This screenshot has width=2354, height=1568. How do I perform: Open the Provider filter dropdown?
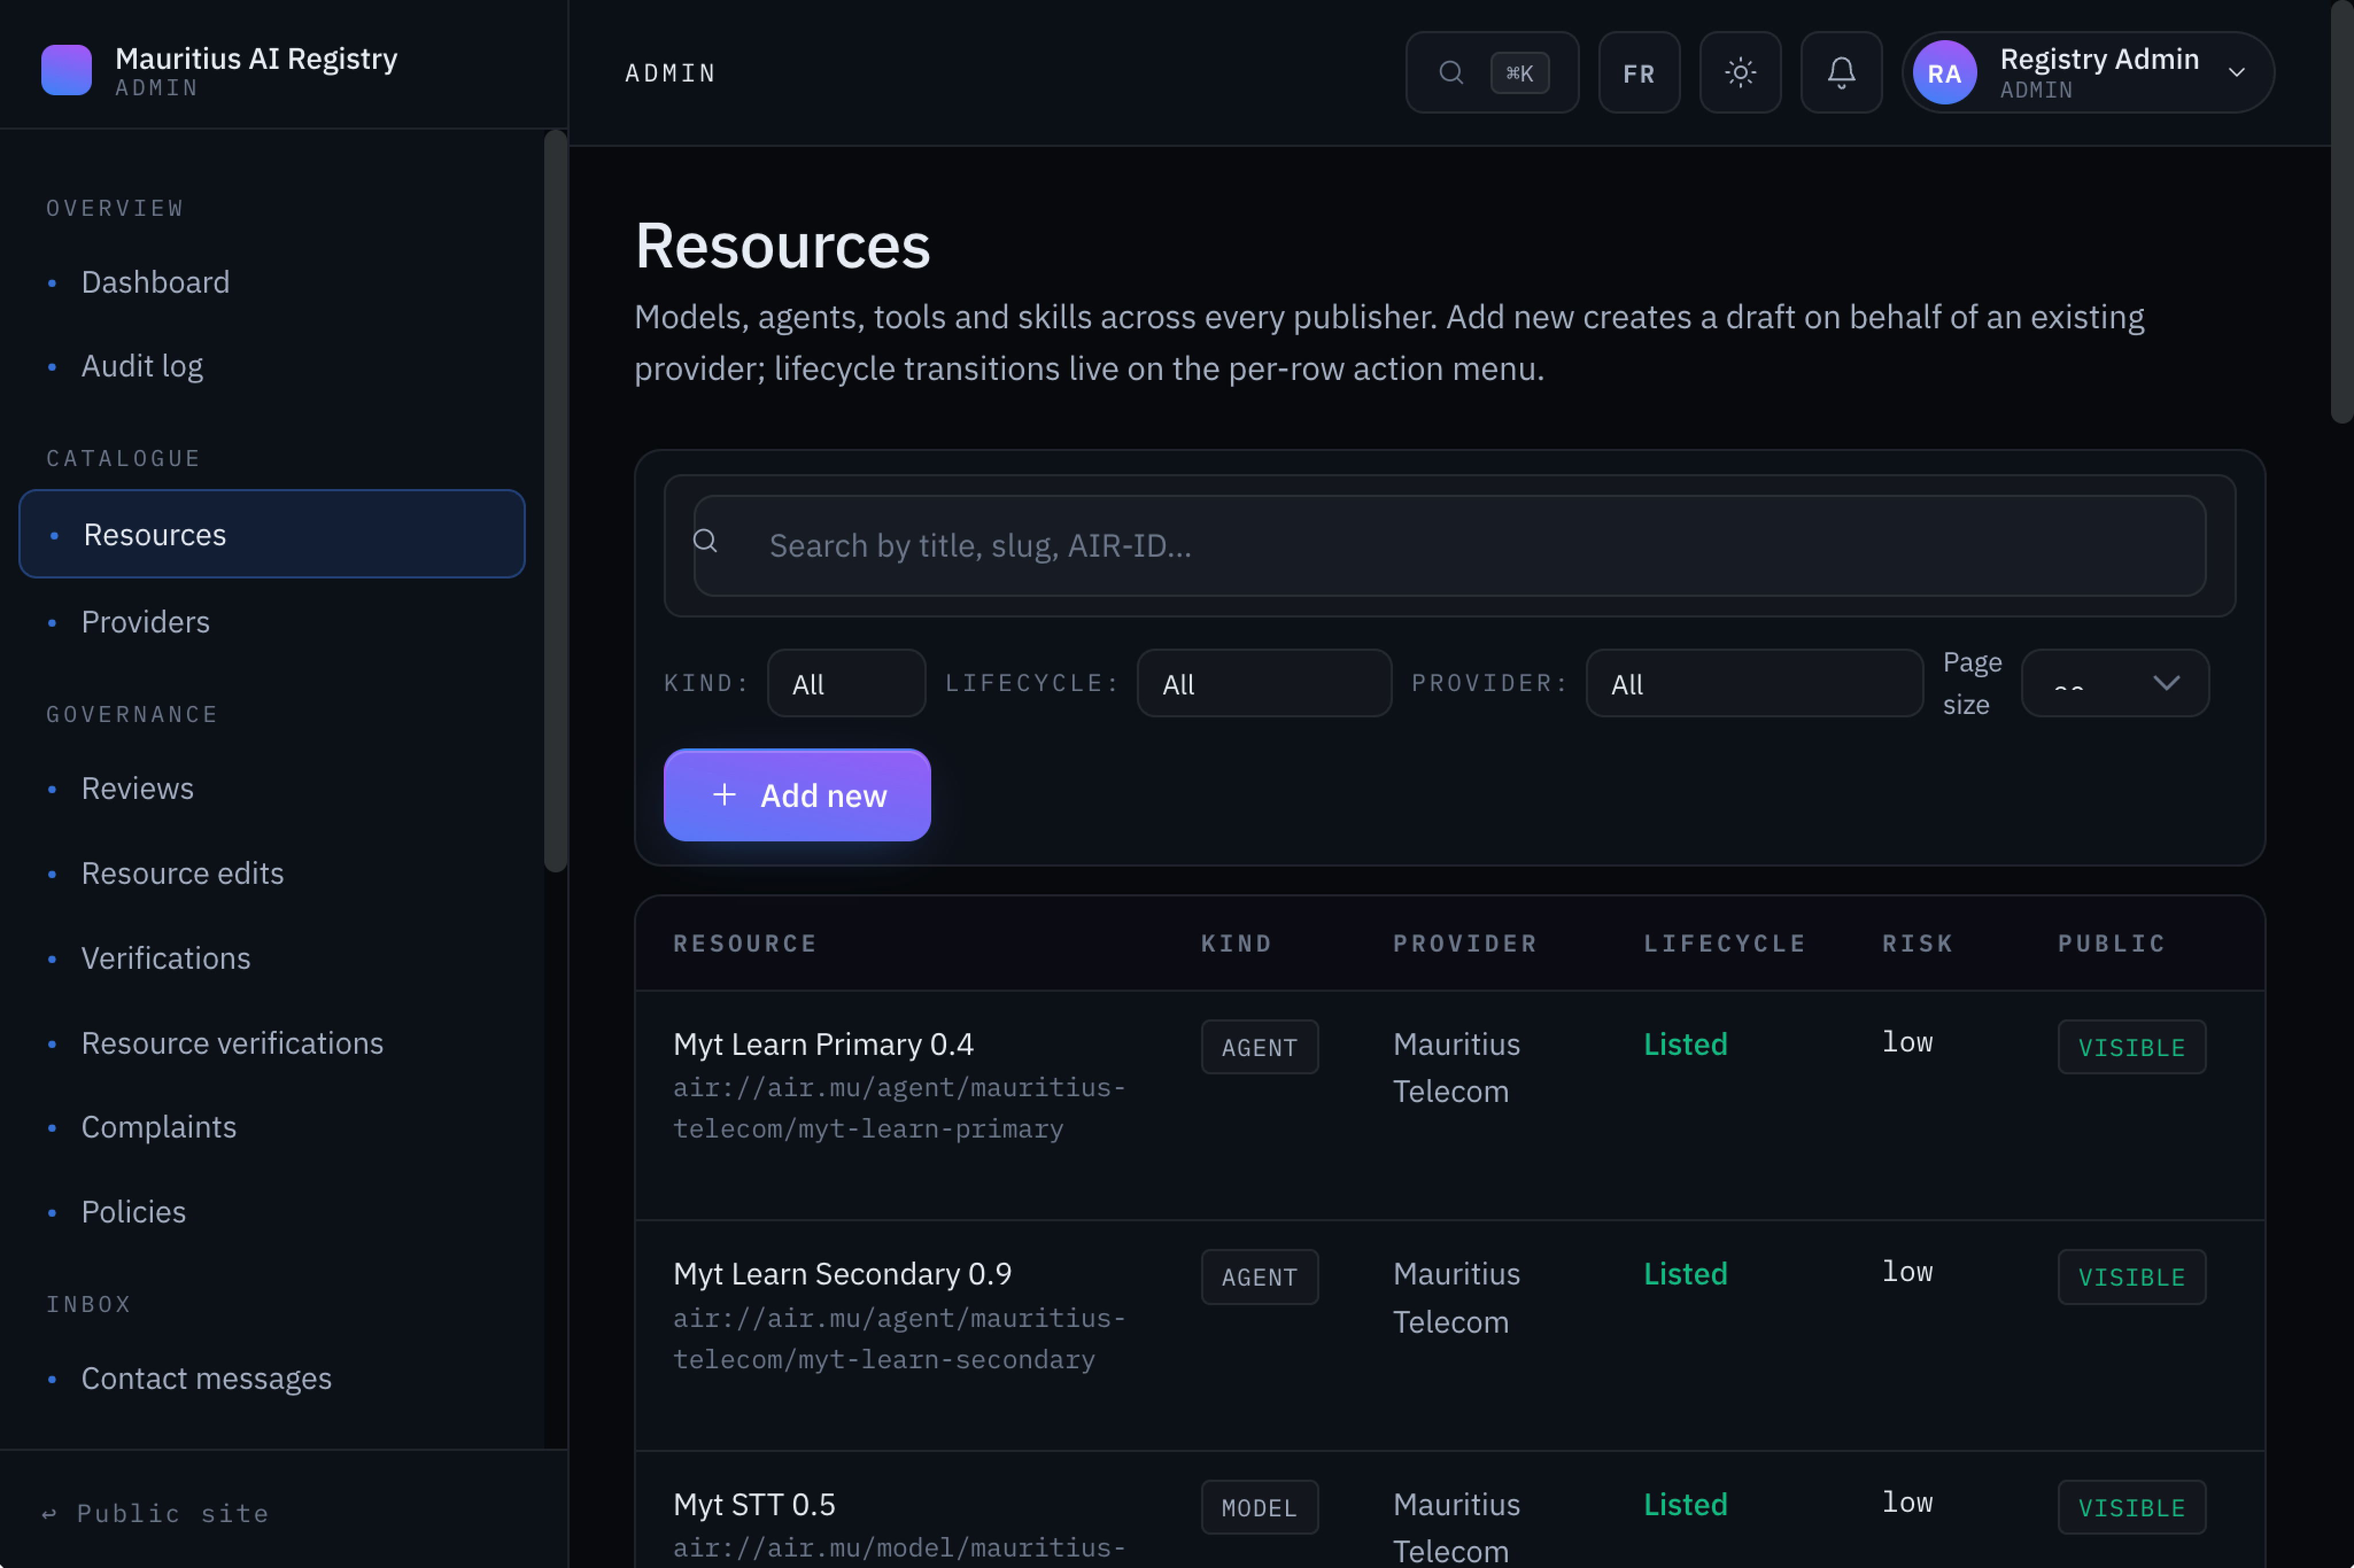[x=1754, y=683]
